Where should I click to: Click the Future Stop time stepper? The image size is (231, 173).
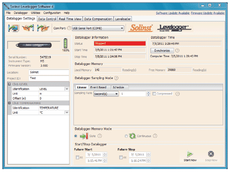click(148, 161)
